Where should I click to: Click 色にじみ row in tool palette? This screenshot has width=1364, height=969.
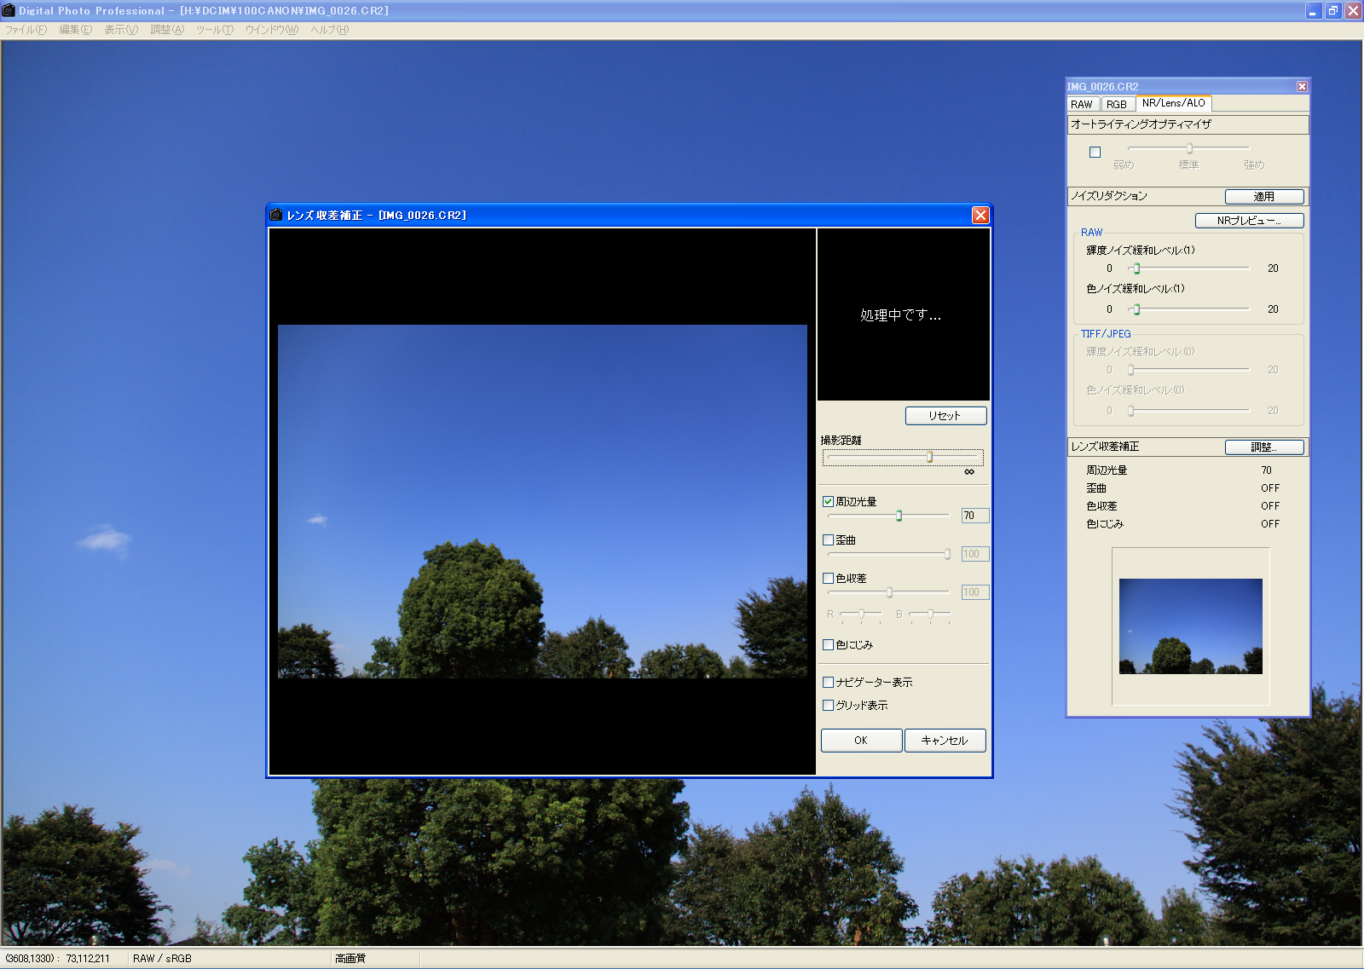pos(1185,524)
